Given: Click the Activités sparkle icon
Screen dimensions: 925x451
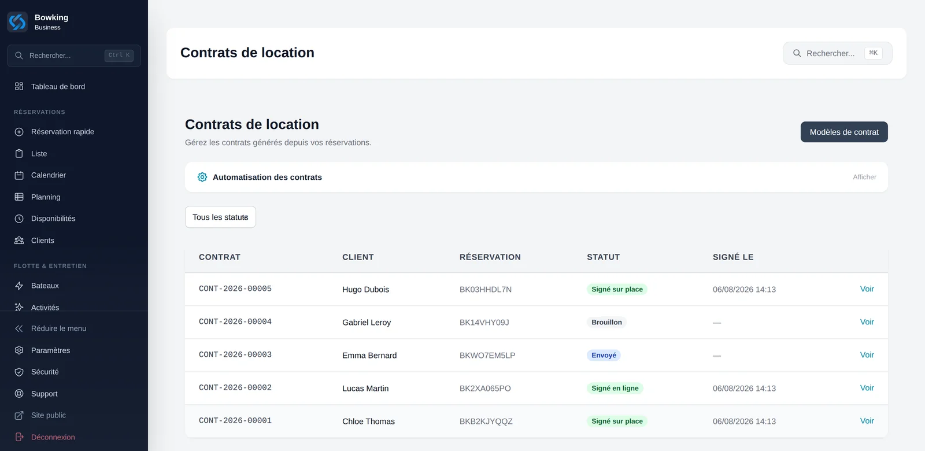Looking at the screenshot, I should pyautogui.click(x=19, y=307).
